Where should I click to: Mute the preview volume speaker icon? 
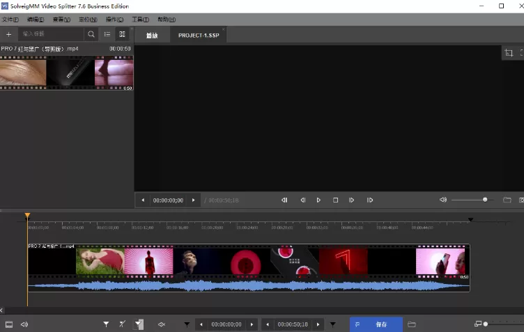click(x=443, y=200)
